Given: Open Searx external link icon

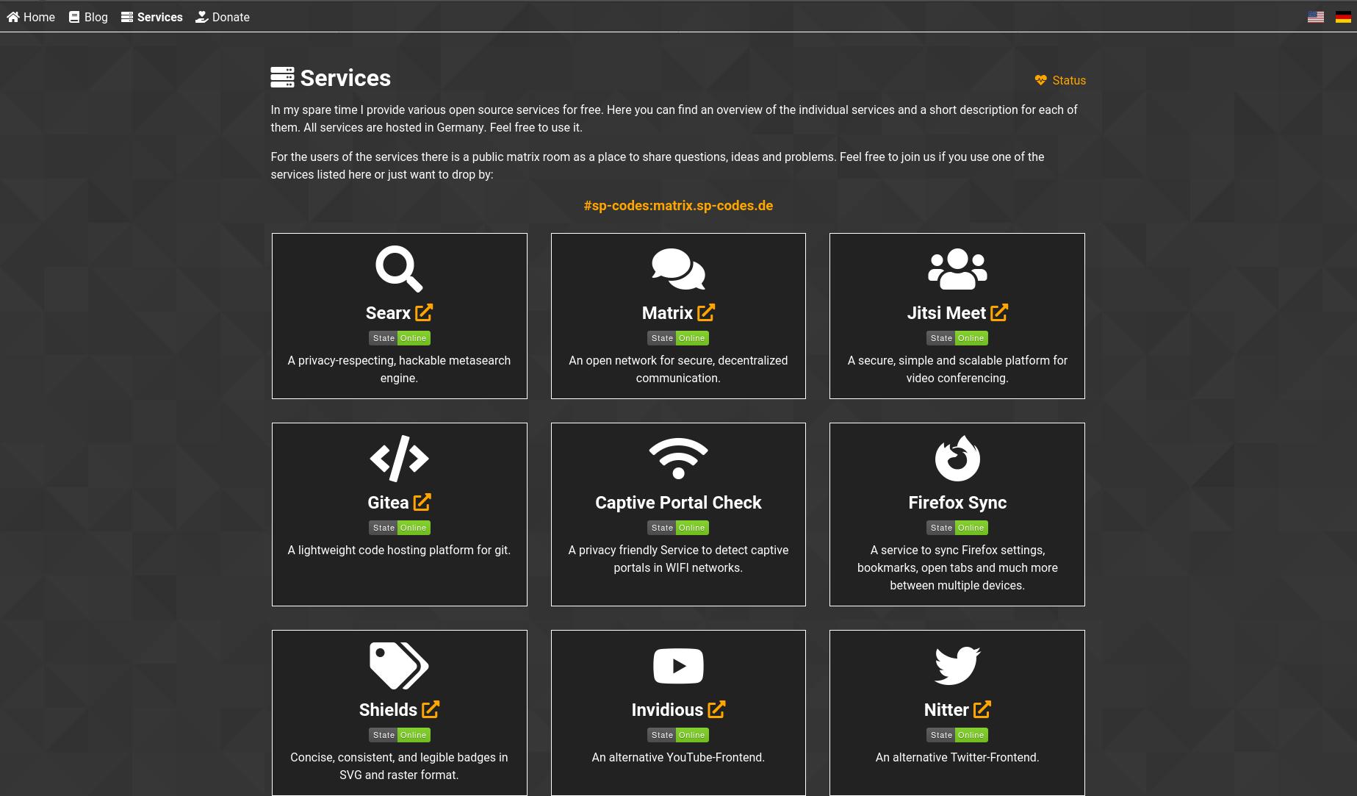Looking at the screenshot, I should click(x=423, y=312).
